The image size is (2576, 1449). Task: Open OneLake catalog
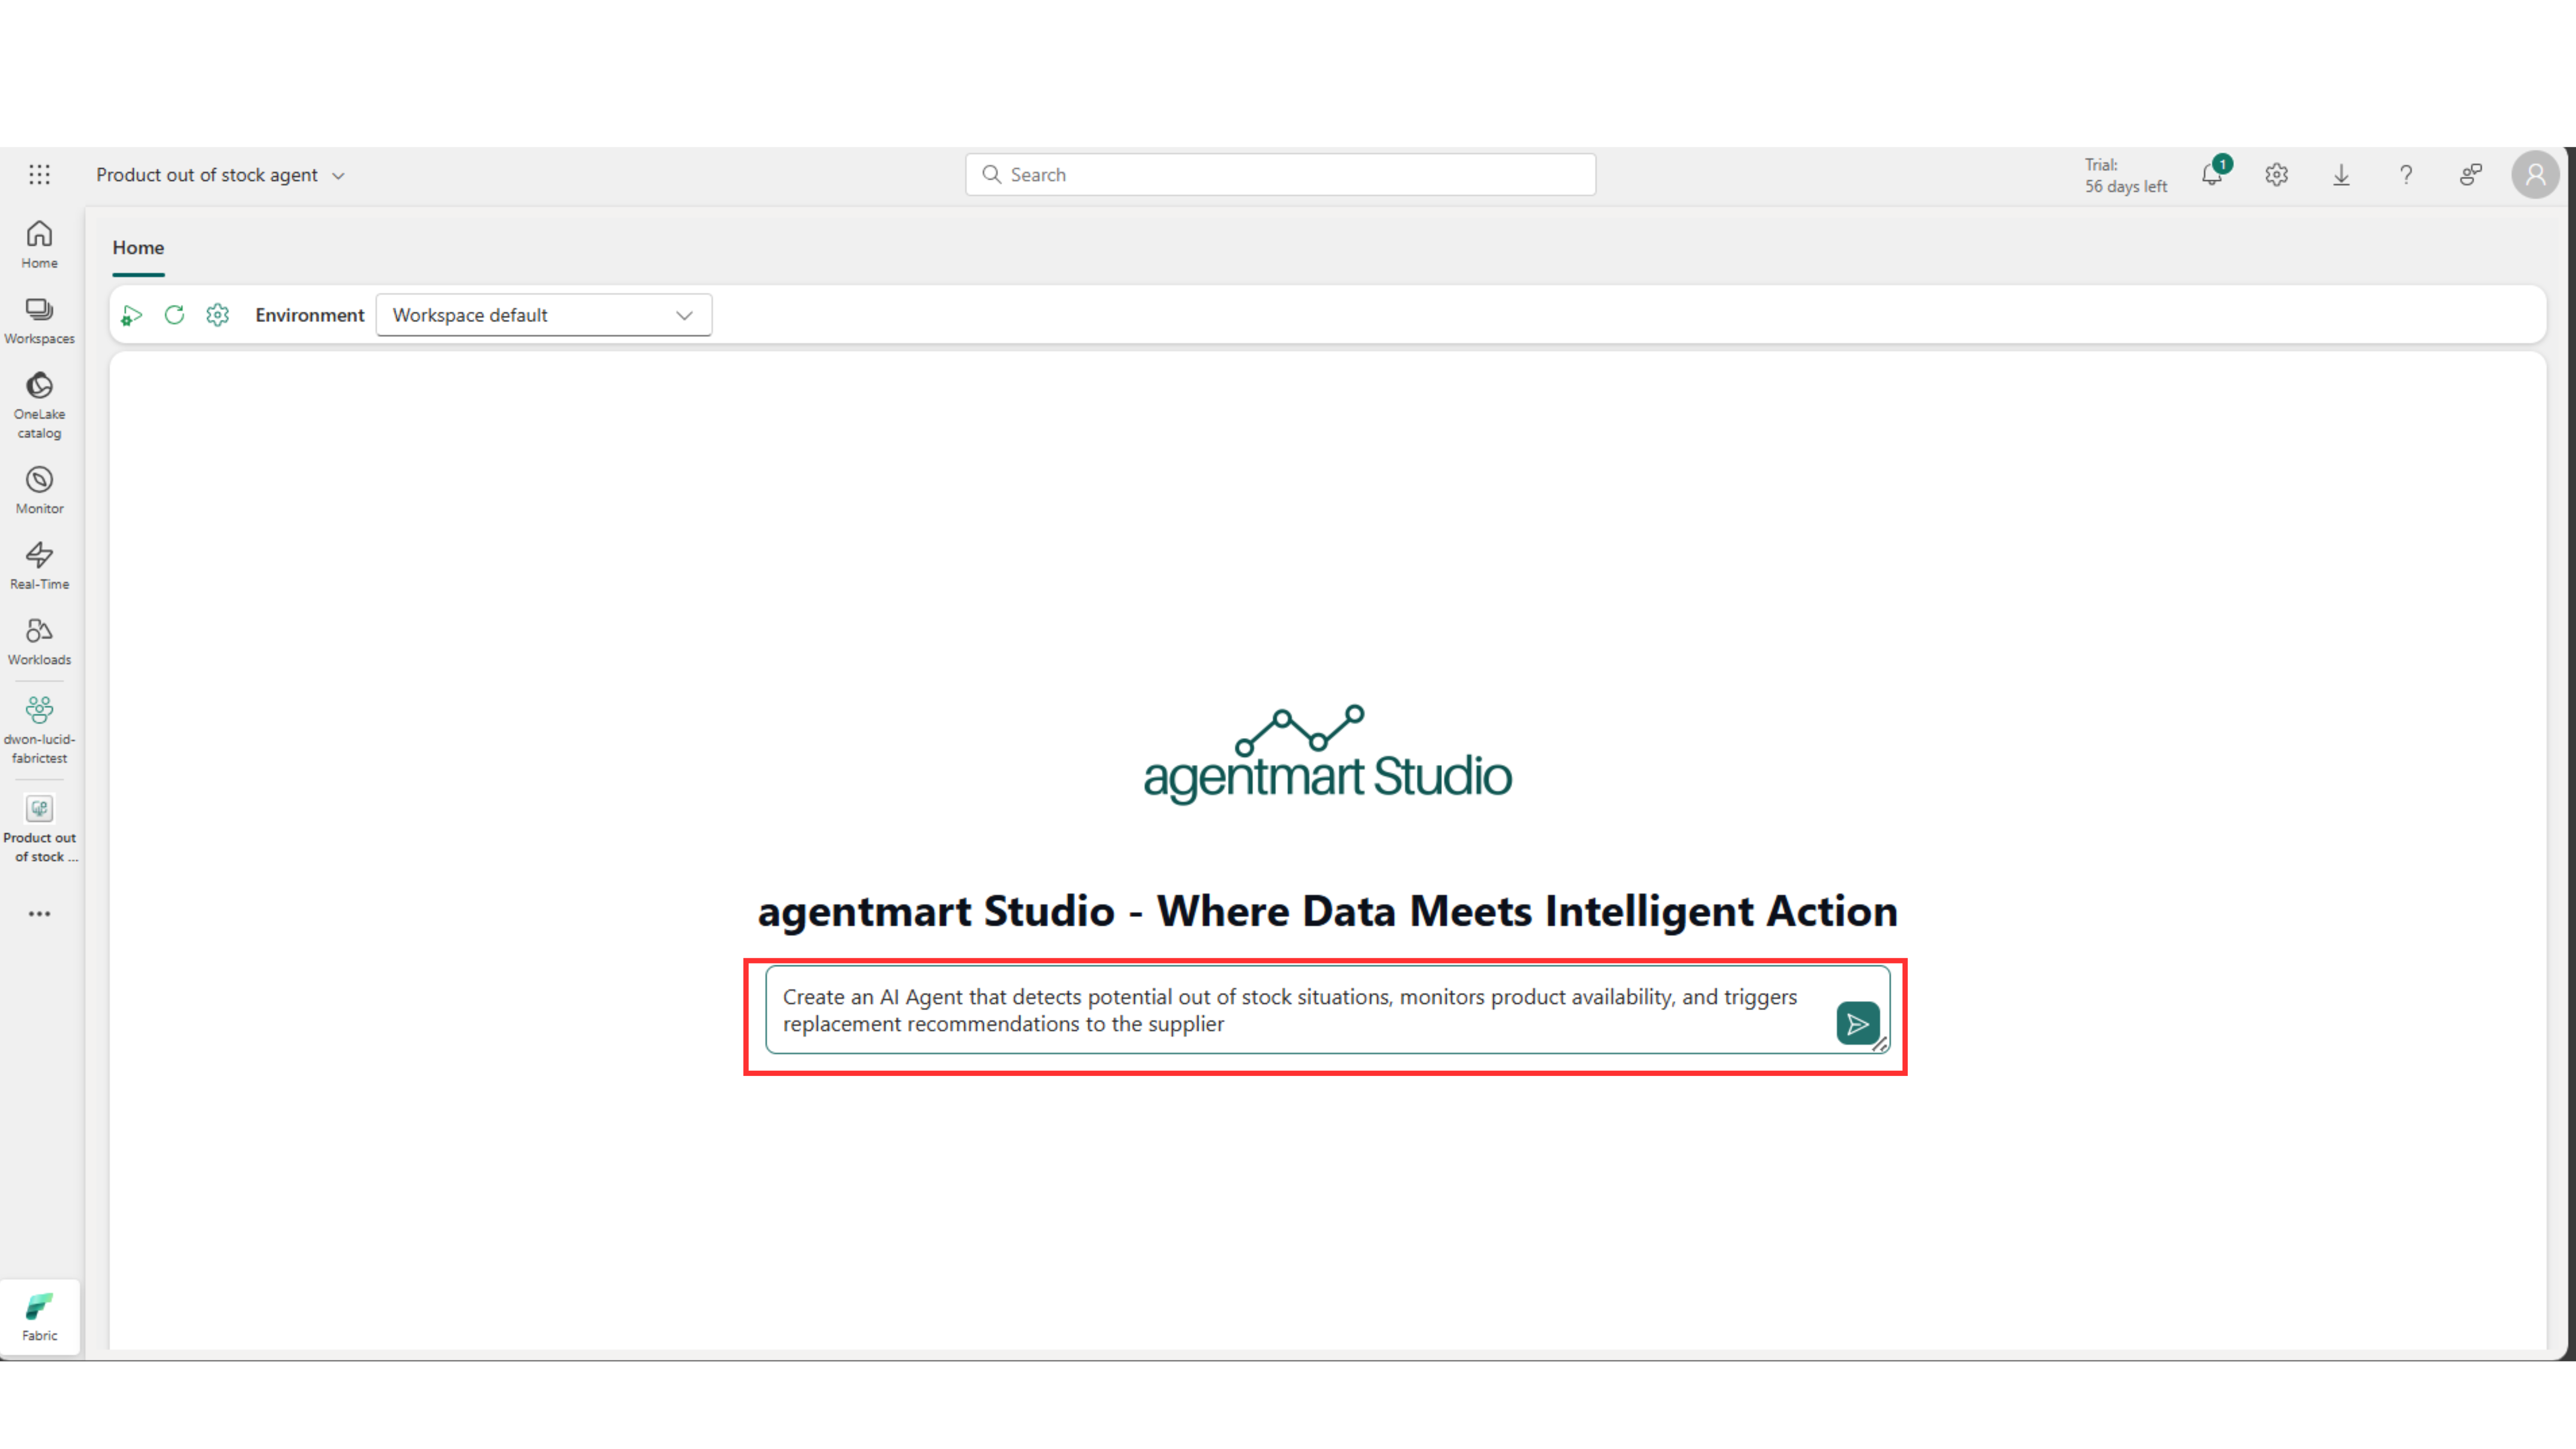pyautogui.click(x=39, y=404)
